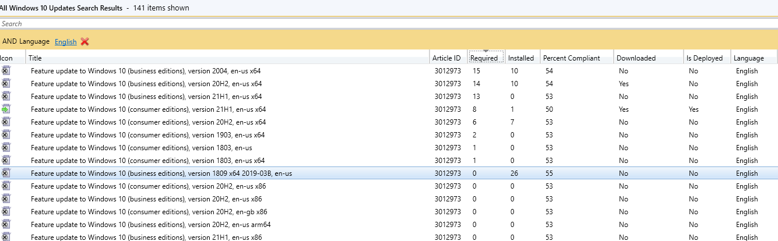Select the business editions version 2004 en-us x64 title

(x=146, y=71)
